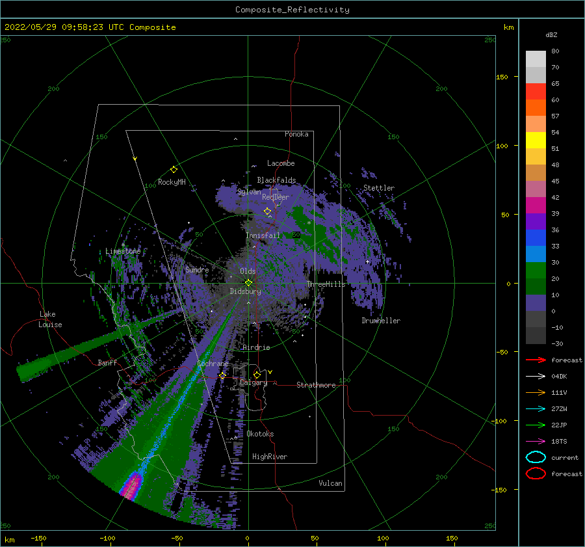Click the ThreeHills label
The width and height of the screenshot is (585, 547).
point(326,284)
